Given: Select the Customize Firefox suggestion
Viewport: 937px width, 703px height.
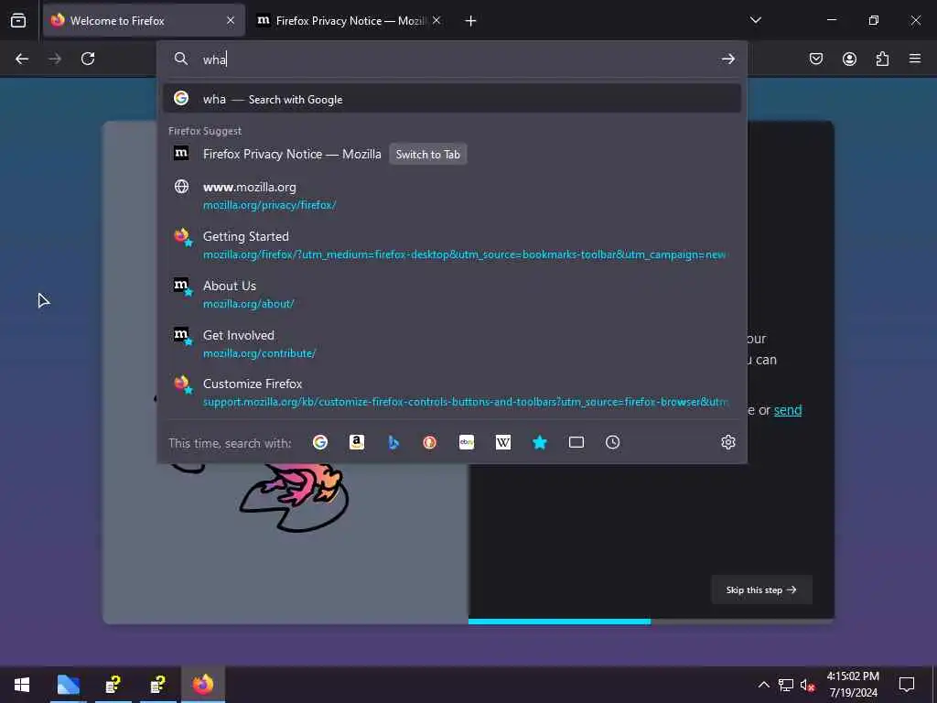Looking at the screenshot, I should coord(452,393).
